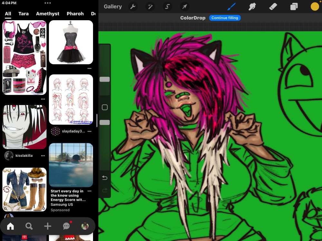This screenshot has height=241, width=322.
Task: Grab the split view divider handle
Action: pos(97,121)
